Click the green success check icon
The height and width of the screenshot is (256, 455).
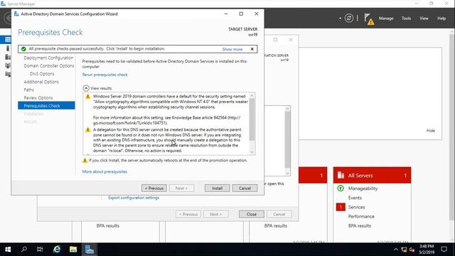[x=23, y=49]
